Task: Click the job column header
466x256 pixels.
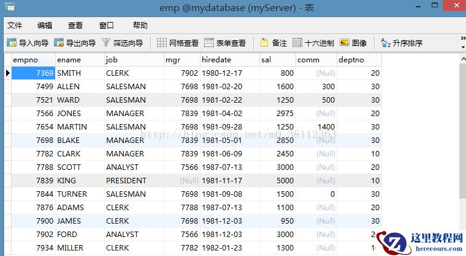Action: [x=134, y=60]
